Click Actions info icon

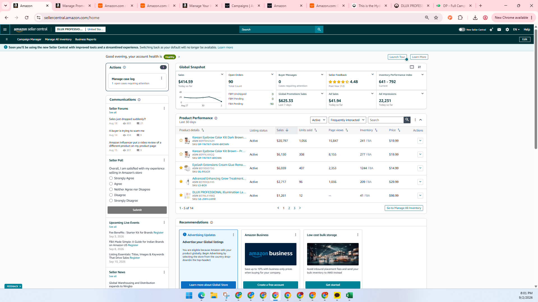pos(124,67)
